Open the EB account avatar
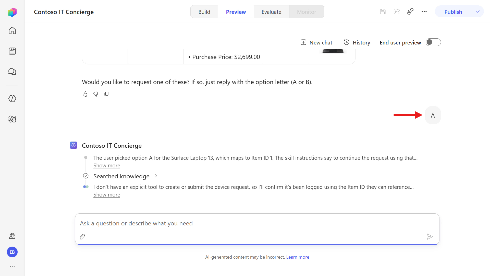The height and width of the screenshot is (276, 490). (x=12, y=252)
